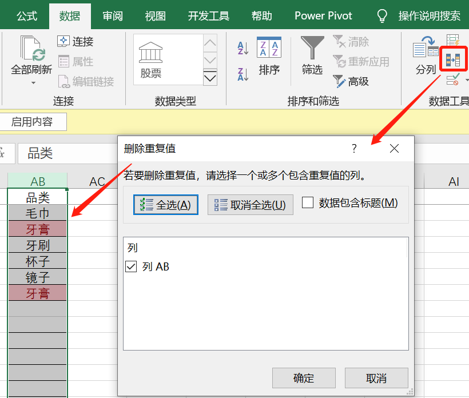Screen dimensions: 469x398
Task: Select the AB column header
Action: 37,181
